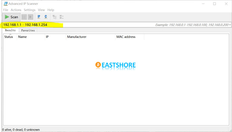Open the Help menu
Viewport: 232px width, 132px height.
(51, 10)
